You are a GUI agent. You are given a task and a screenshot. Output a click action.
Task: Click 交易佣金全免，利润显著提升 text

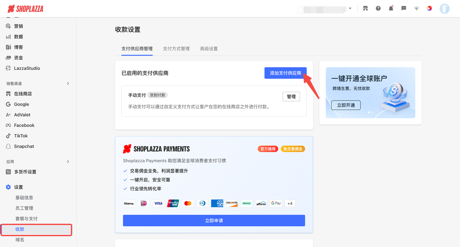[159, 171]
